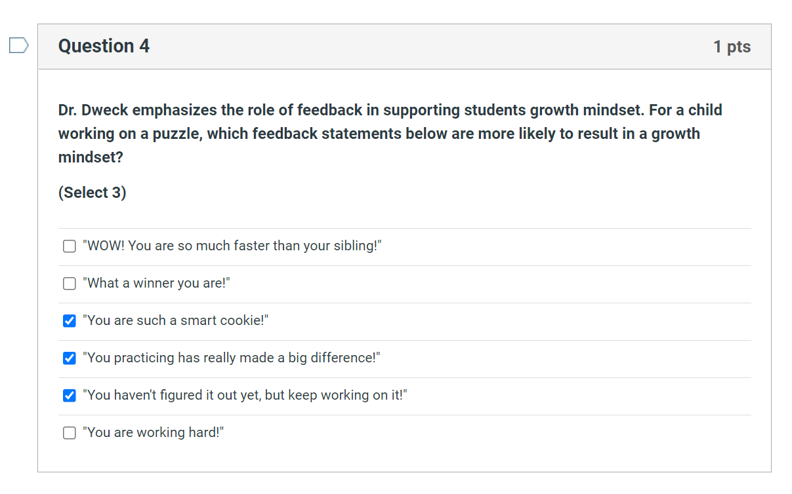Viewport: 792px width, 494px height.
Task: Click the "You practicing has really made" answer row
Action: [230, 358]
